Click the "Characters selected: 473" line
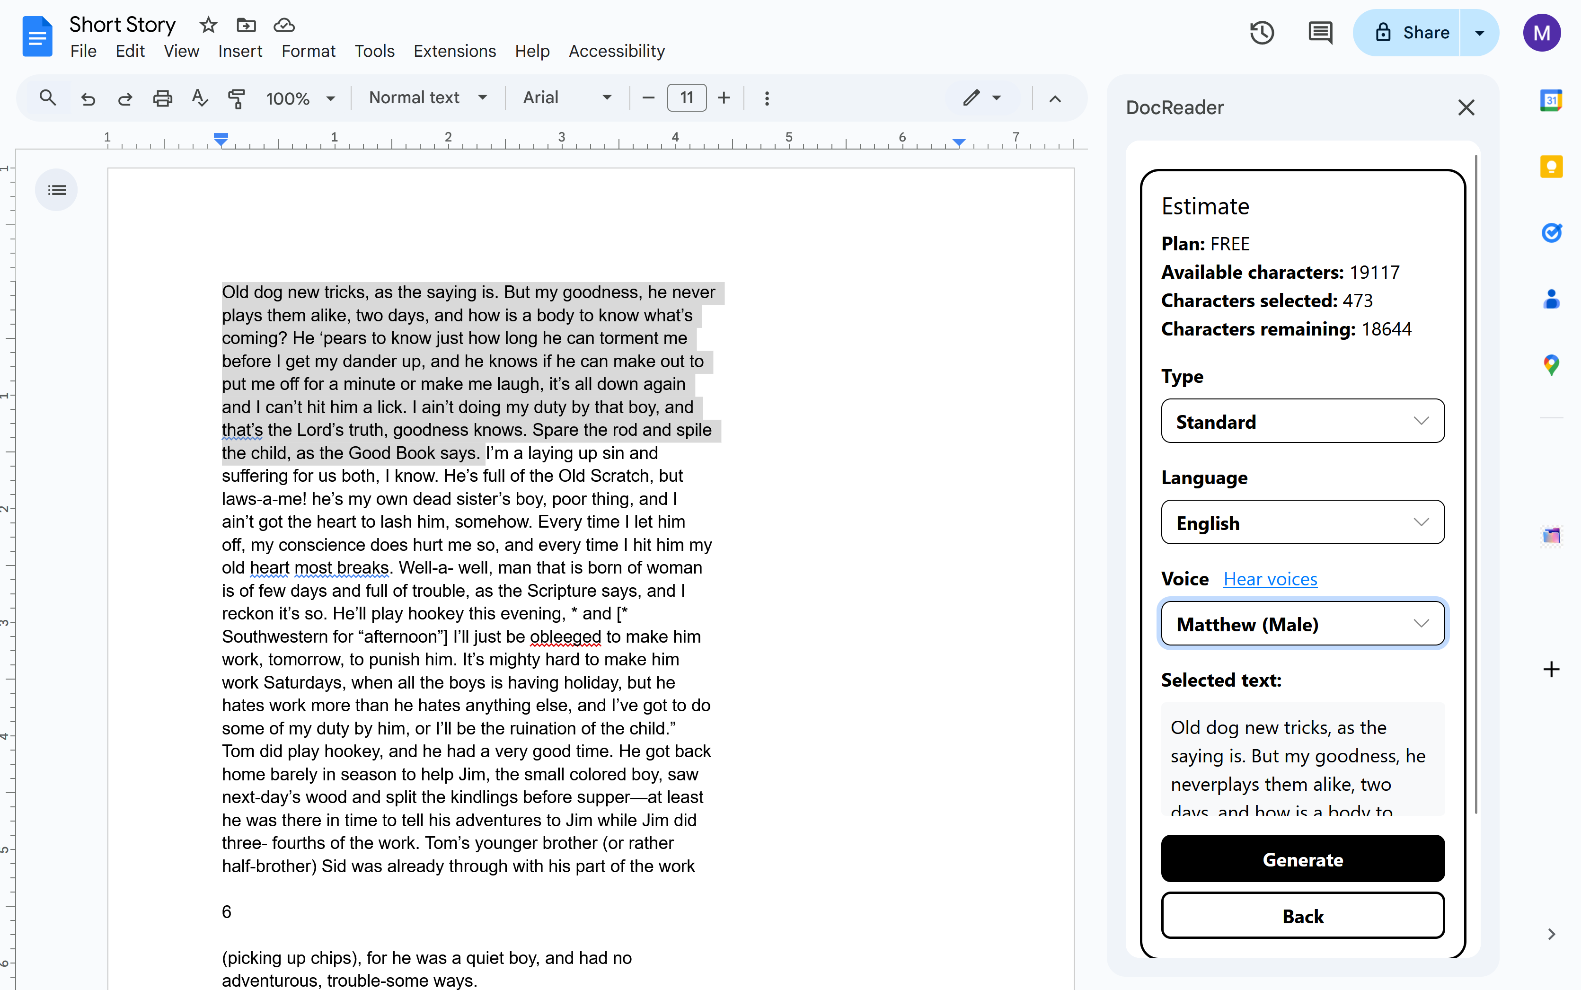Image resolution: width=1581 pixels, height=990 pixels. (x=1266, y=301)
